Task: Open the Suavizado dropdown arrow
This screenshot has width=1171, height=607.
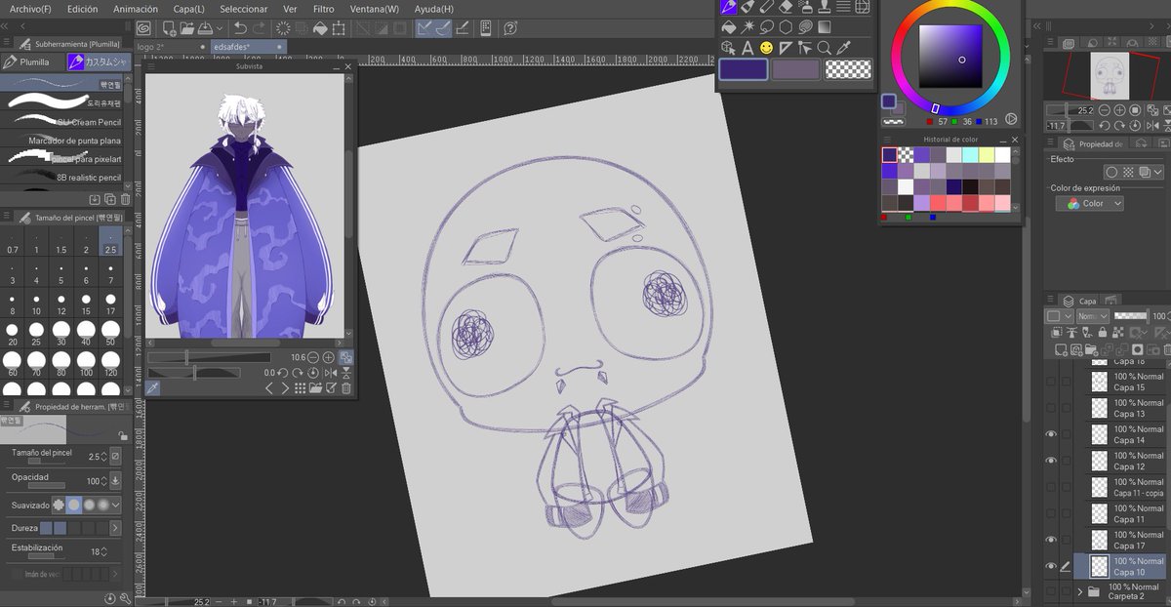Action: [116, 505]
